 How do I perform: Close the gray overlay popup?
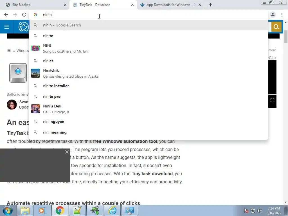tap(67, 152)
